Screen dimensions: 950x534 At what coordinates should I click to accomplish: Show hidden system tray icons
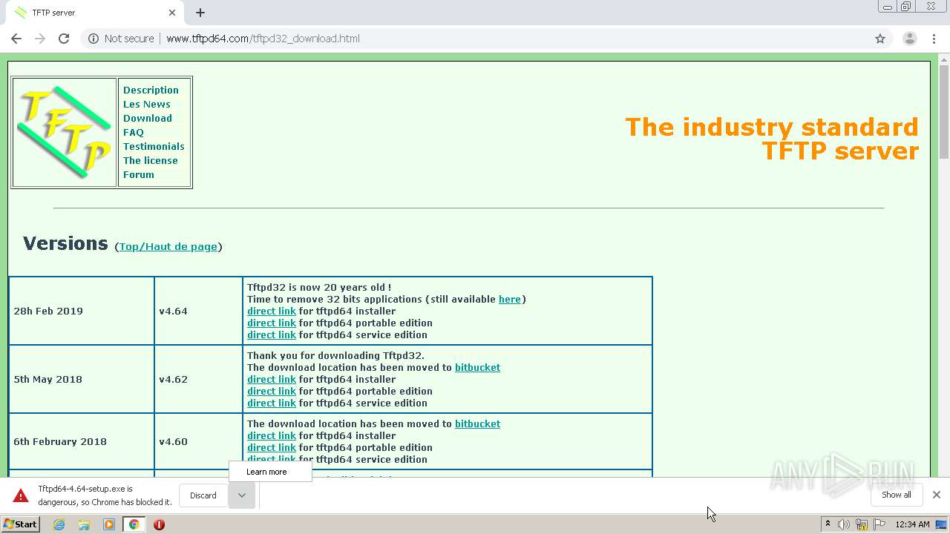coord(828,524)
